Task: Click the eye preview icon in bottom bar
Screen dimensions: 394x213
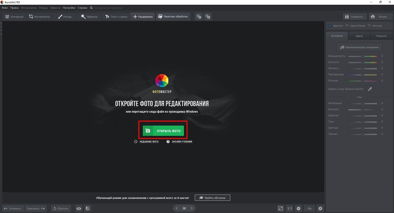Action: pyautogui.click(x=79, y=208)
